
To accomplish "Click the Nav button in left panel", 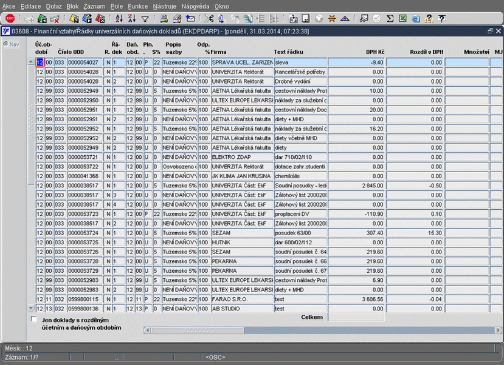I will [12, 44].
